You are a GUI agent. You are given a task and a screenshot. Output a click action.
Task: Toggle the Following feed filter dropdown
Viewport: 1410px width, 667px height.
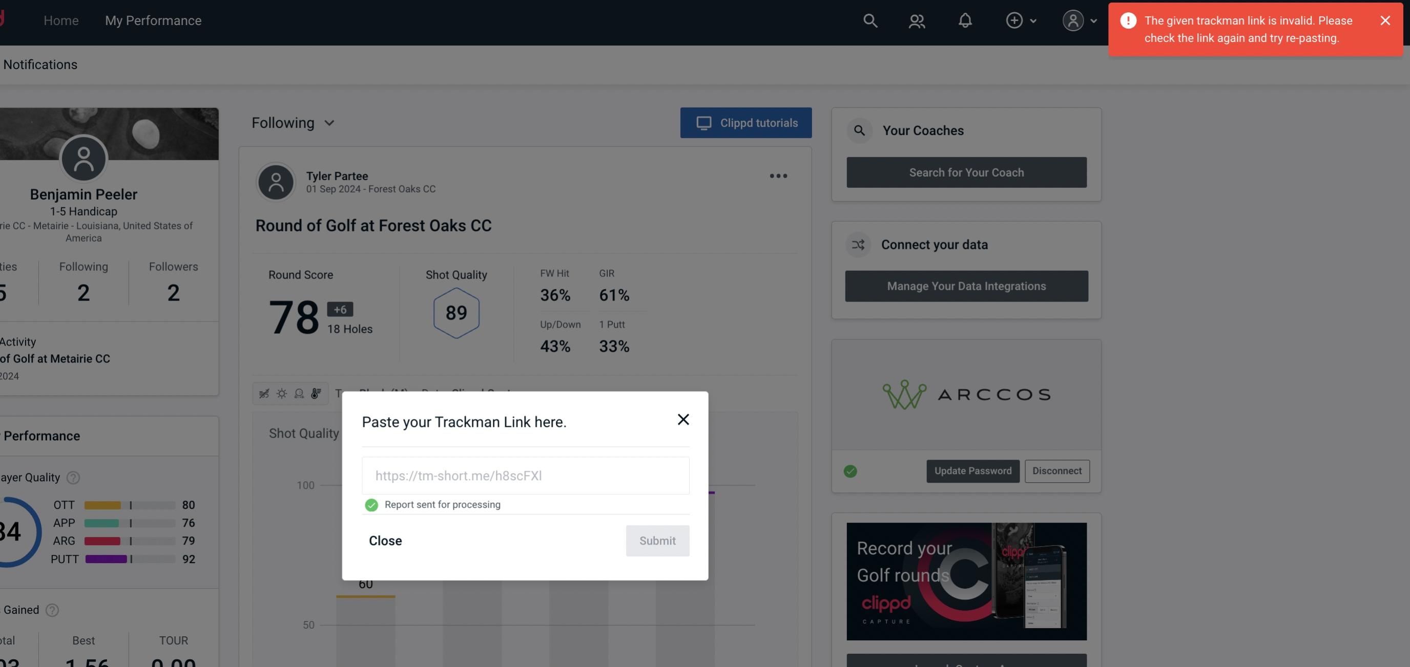click(292, 122)
